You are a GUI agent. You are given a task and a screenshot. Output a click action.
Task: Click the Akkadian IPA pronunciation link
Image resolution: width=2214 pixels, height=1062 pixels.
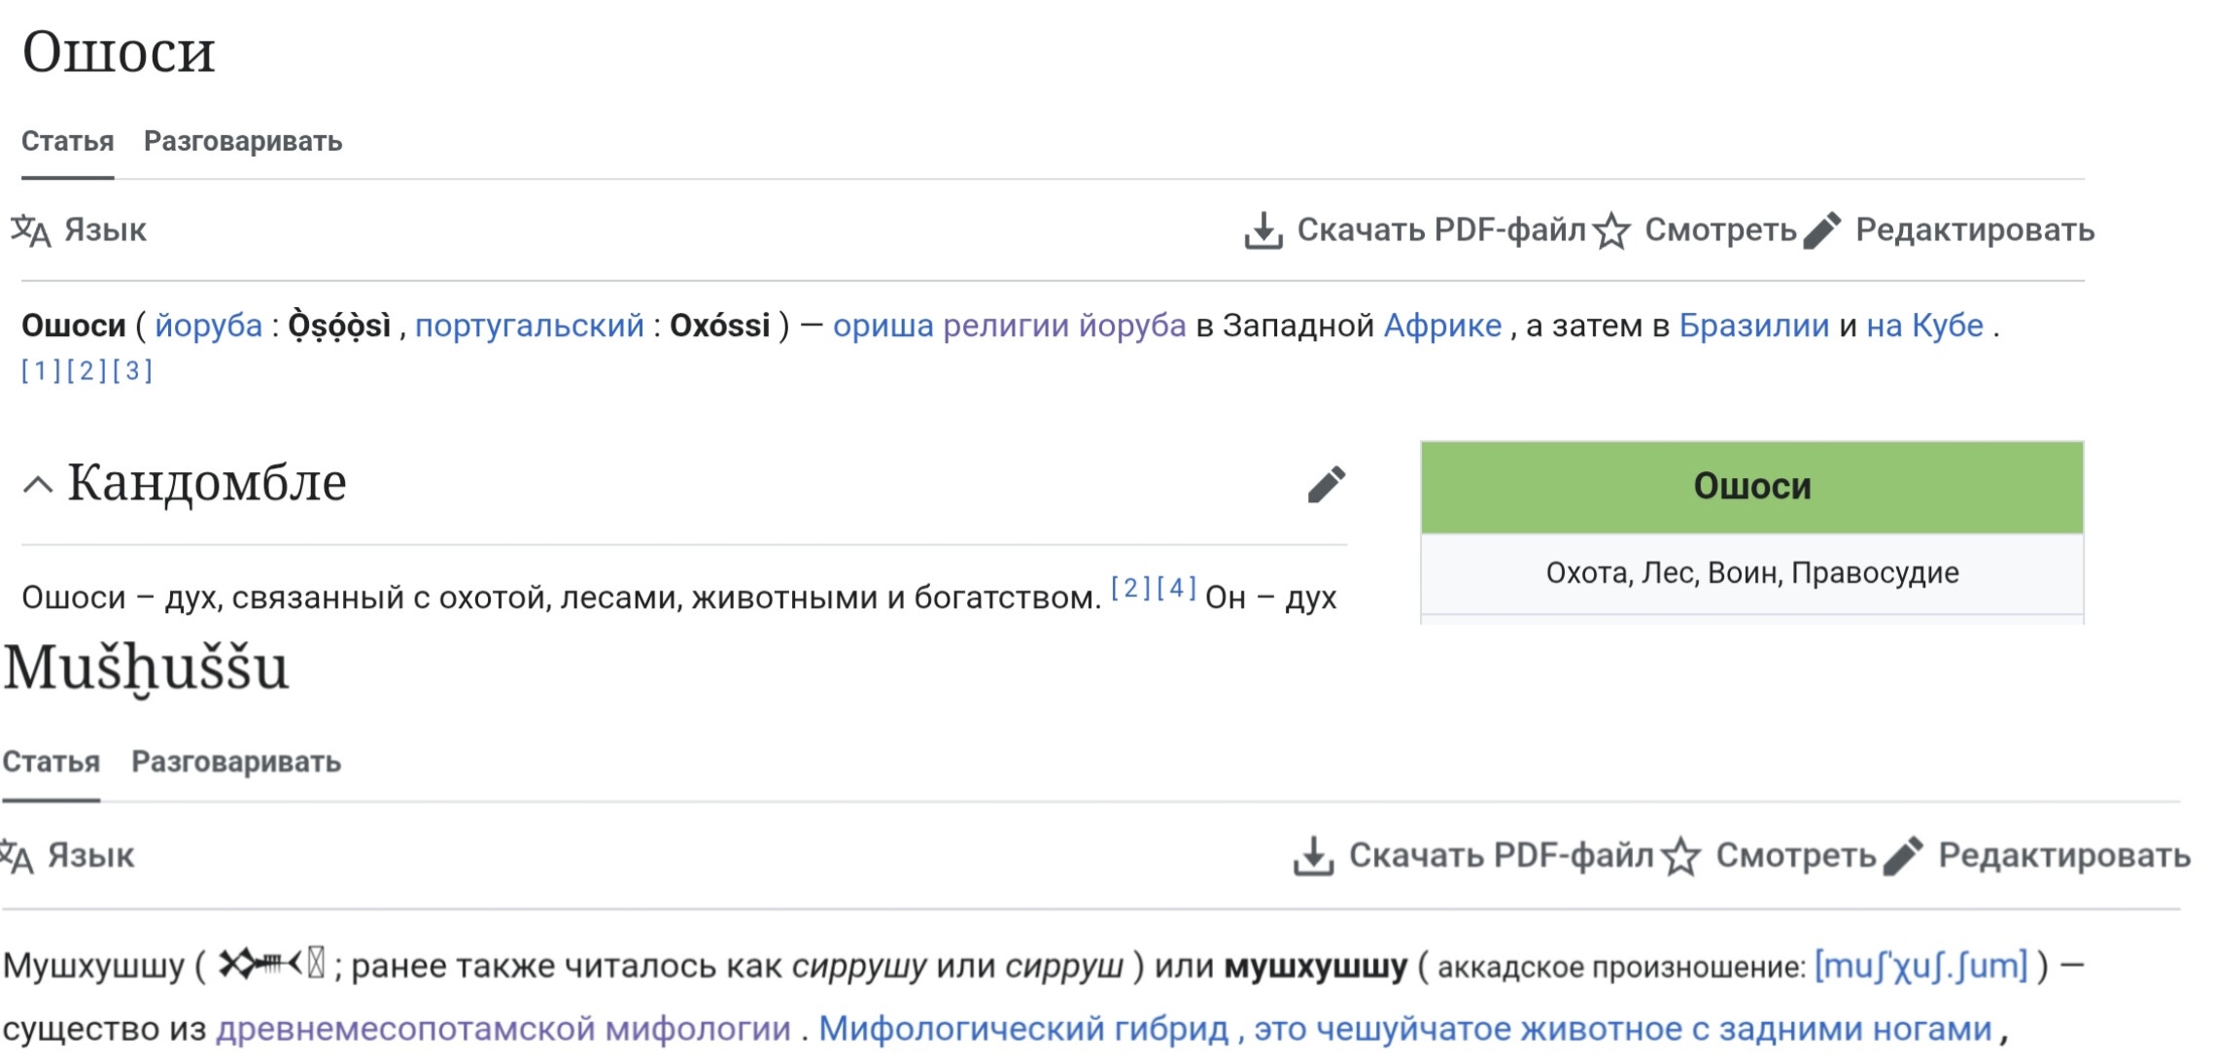click(x=1920, y=967)
